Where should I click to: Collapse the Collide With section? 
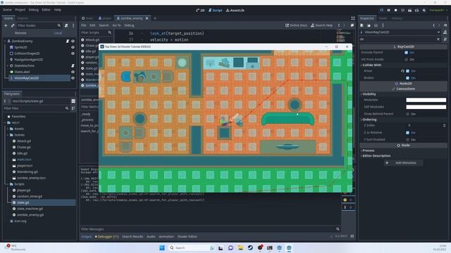pyautogui.click(x=371, y=65)
